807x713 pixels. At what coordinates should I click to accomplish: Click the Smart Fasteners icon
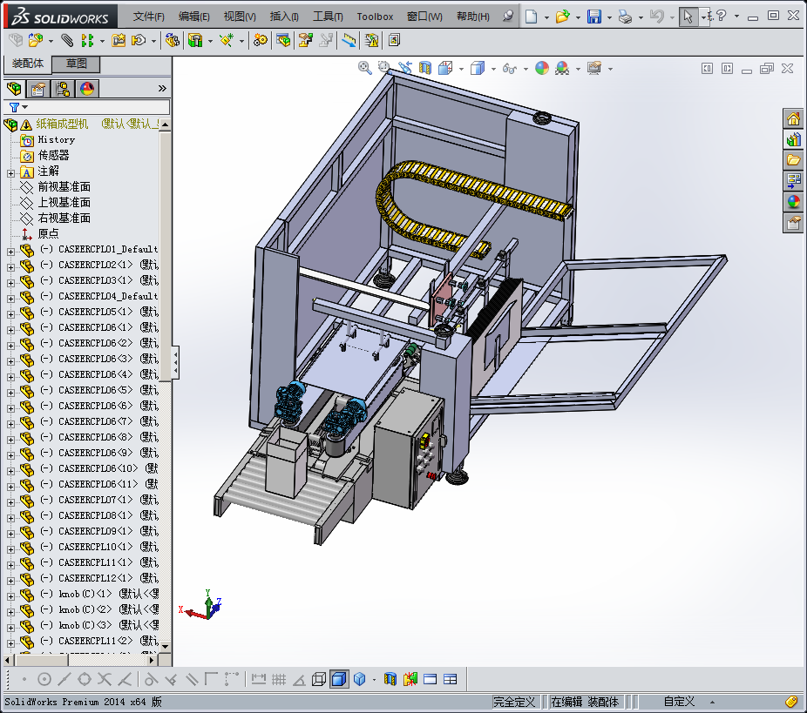pyautogui.click(x=119, y=40)
